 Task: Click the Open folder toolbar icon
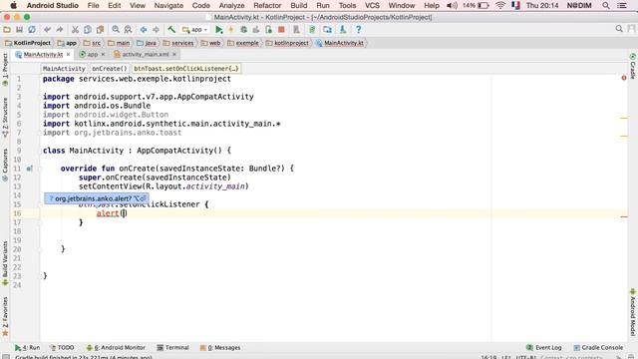[x=7, y=29]
